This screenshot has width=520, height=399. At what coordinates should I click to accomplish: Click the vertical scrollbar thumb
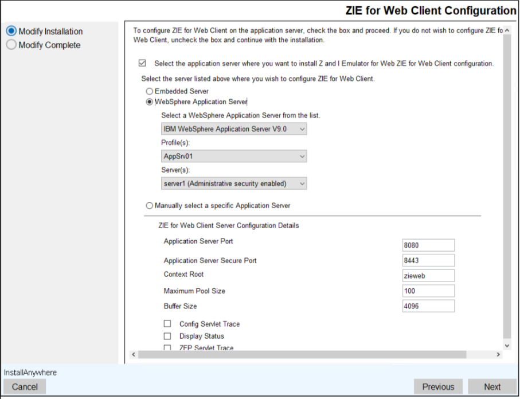tap(507, 187)
